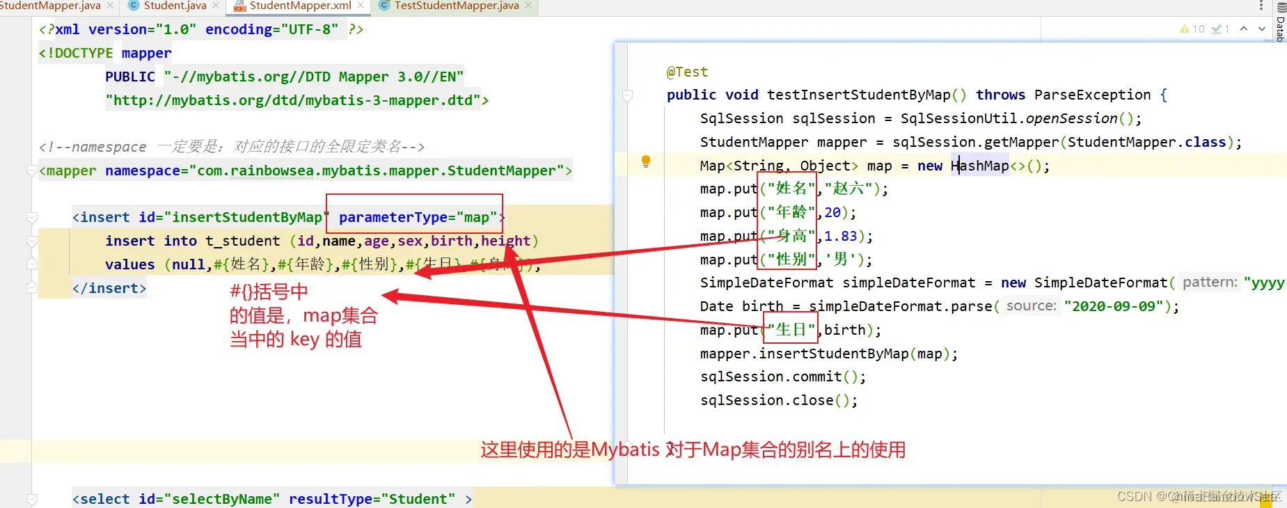This screenshot has height=508, width=1287.
Task: Switch to the StudentMapper.java tab
Action: (x=50, y=6)
